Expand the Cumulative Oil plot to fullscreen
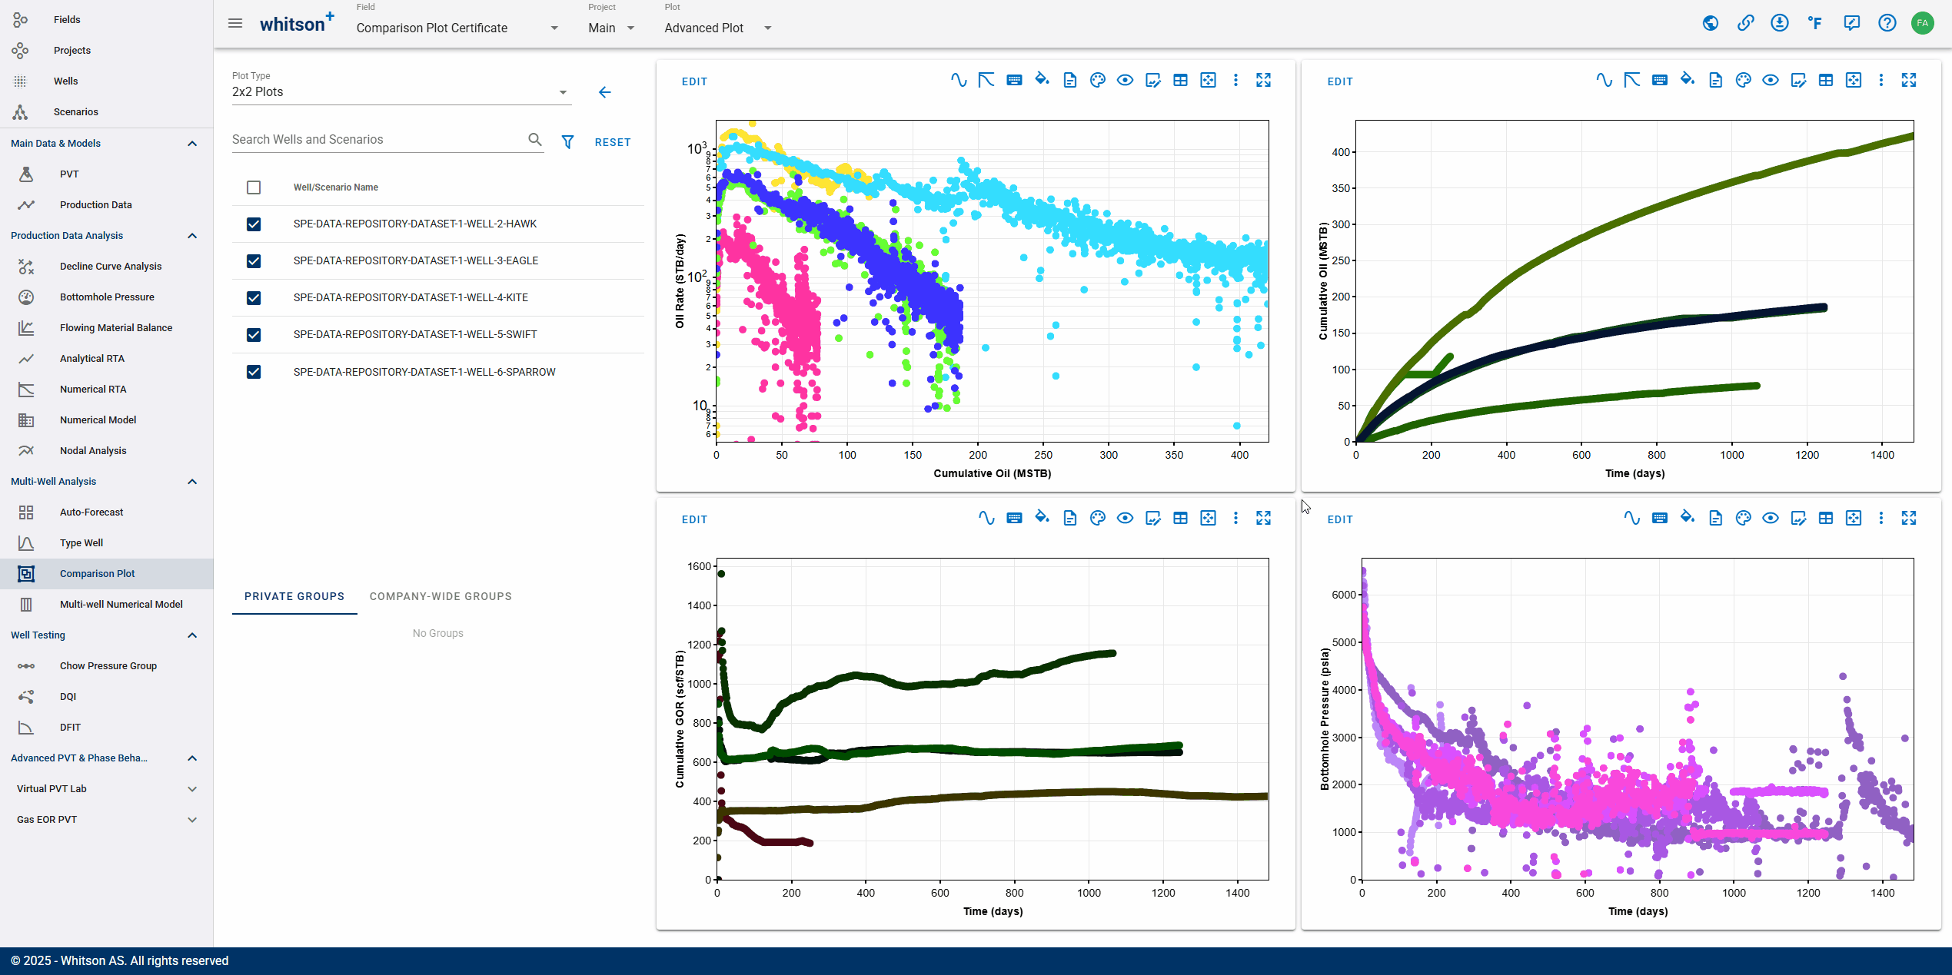Viewport: 1952px width, 975px height. coord(1909,80)
